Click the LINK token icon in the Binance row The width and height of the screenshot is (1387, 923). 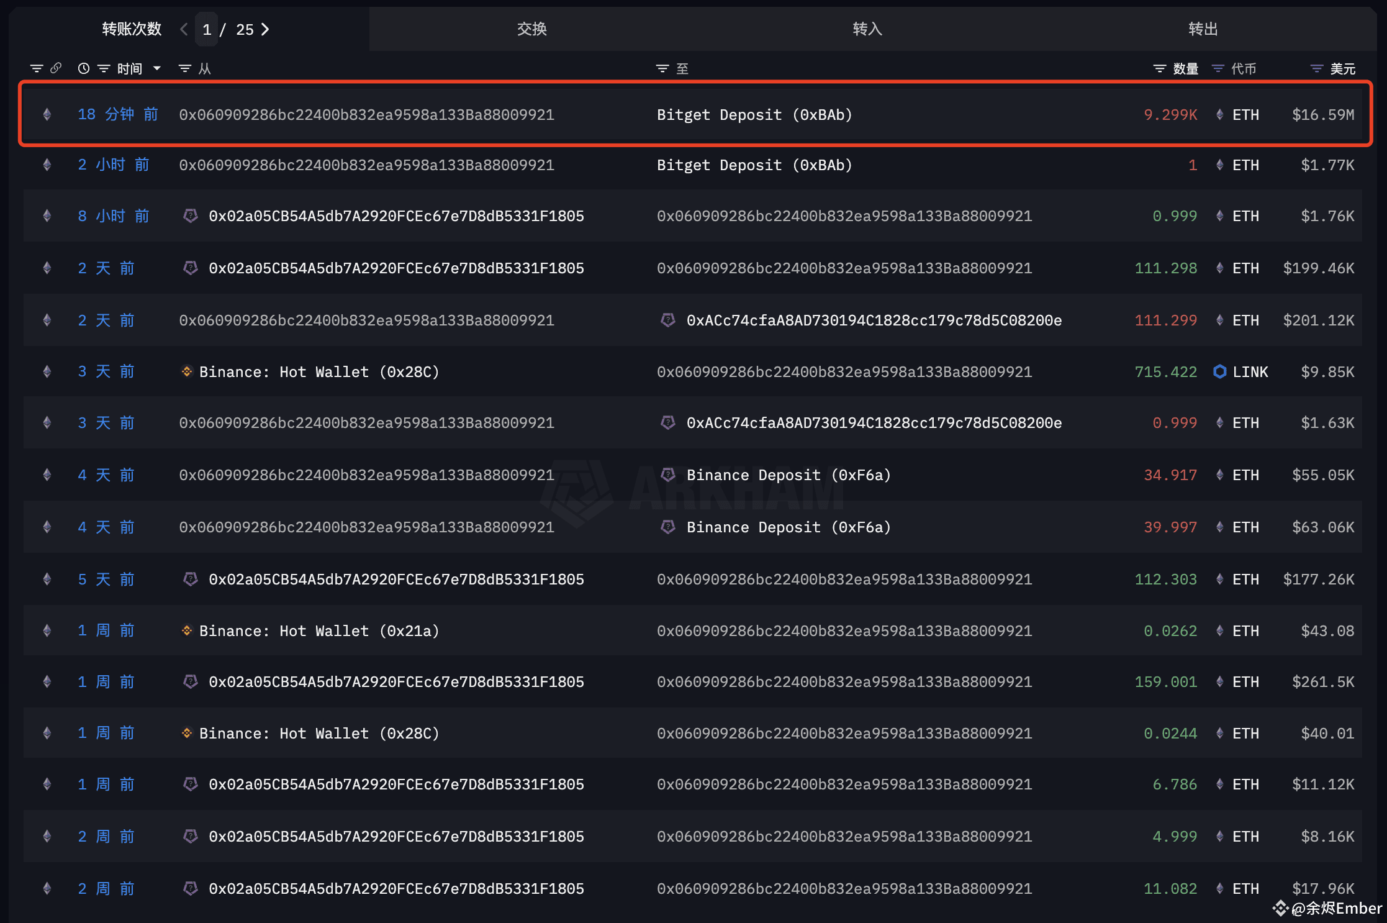click(1219, 371)
